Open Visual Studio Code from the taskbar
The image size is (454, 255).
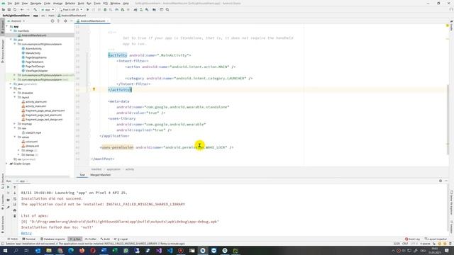170,250
